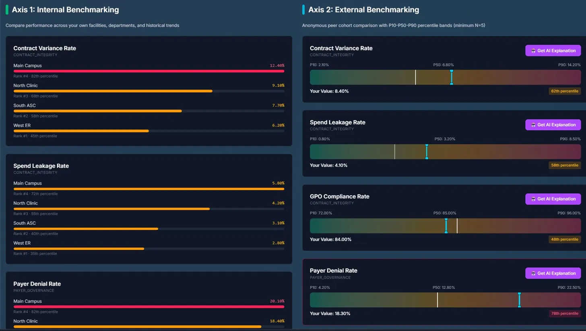
Task: Click the 78th percentile badge
Action: click(x=565, y=313)
